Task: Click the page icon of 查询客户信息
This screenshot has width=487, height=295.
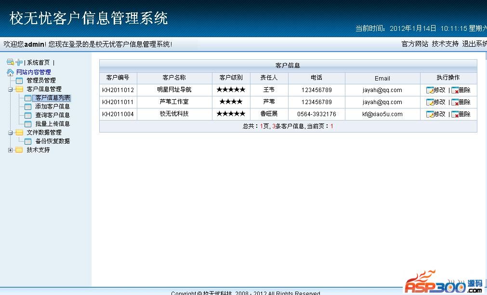Action: pyautogui.click(x=28, y=116)
